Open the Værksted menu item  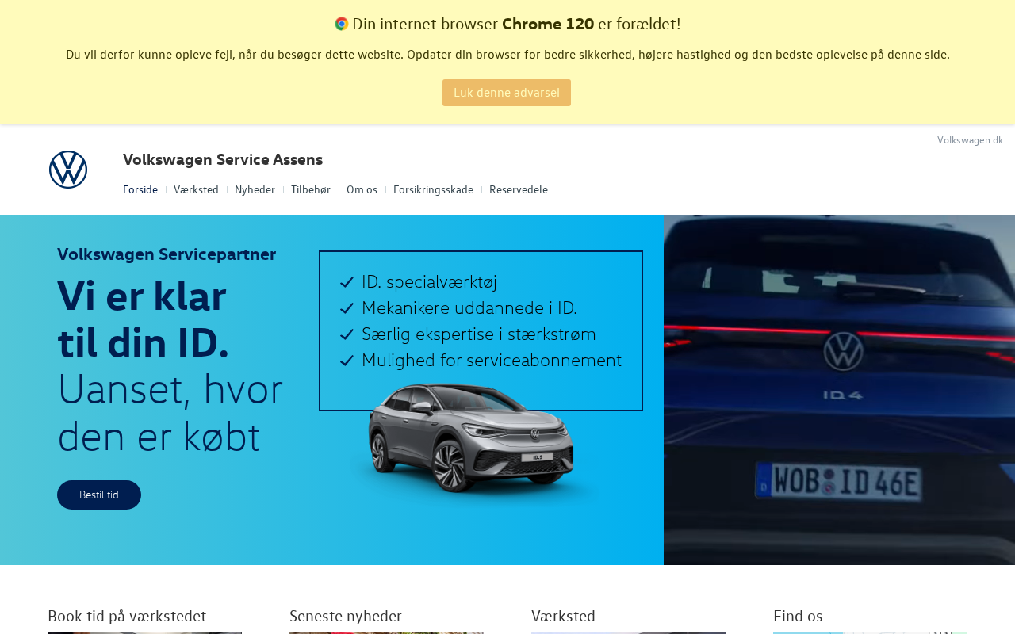pyautogui.click(x=196, y=189)
